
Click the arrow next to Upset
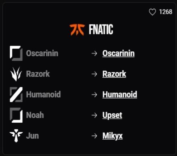point(94,115)
